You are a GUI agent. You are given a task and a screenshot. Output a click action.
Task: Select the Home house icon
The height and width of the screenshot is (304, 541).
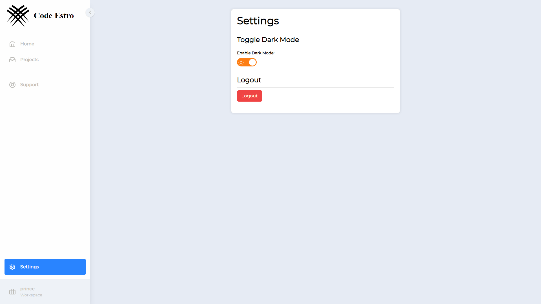coord(12,44)
